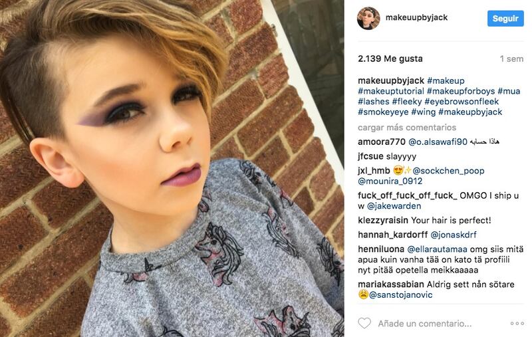
Task: Open the #makeupforboys hashtag
Action: point(461,91)
